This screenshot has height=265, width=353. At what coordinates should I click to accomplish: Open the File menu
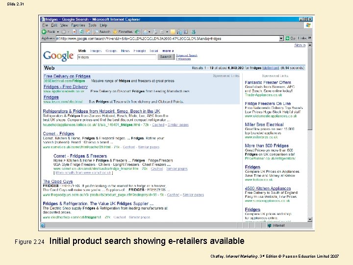point(45,25)
